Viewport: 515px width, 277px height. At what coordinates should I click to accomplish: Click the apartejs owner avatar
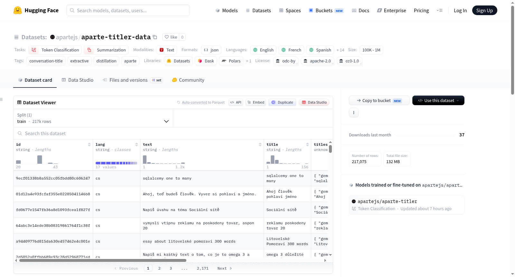click(x=52, y=37)
